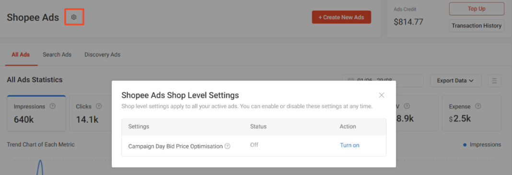Image resolution: width=512 pixels, height=175 pixels.
Task: Switch to All Ads tab
Action: (x=21, y=55)
